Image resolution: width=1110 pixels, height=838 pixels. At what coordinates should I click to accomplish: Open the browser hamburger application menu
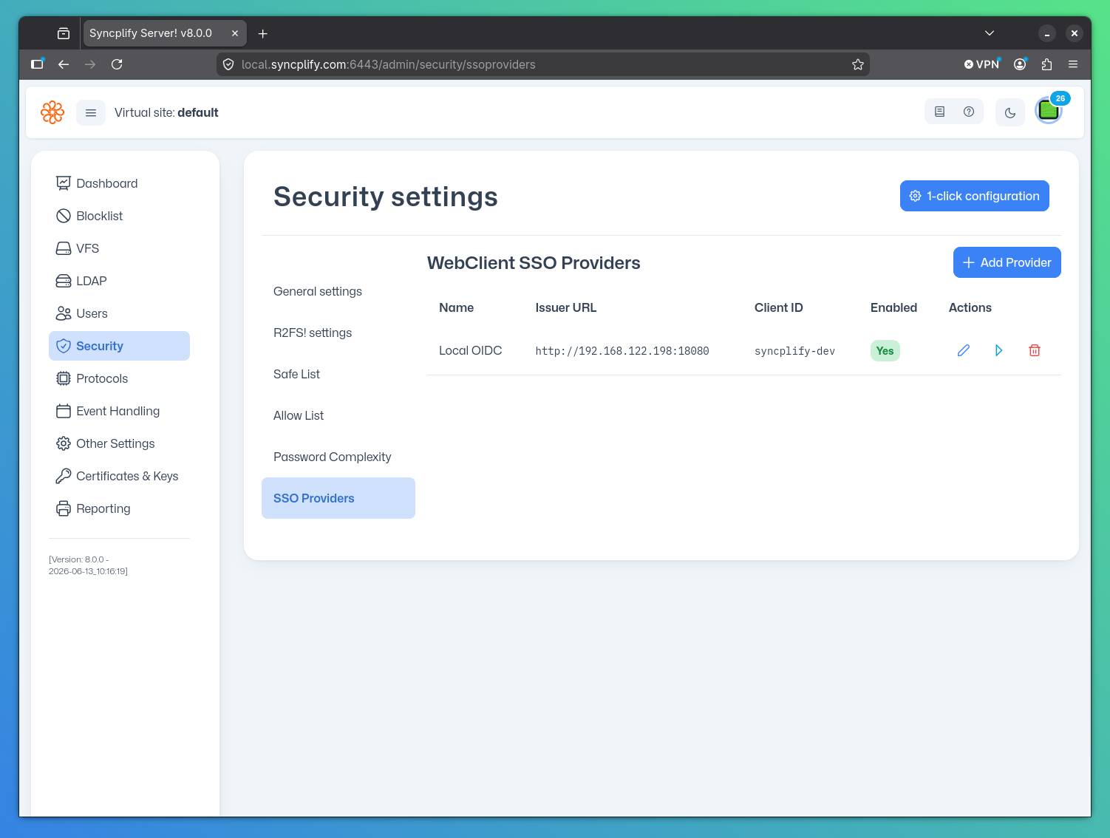[1073, 64]
